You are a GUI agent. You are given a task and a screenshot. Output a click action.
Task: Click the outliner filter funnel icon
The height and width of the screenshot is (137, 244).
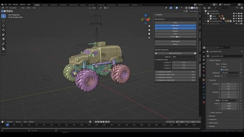coord(237,8)
